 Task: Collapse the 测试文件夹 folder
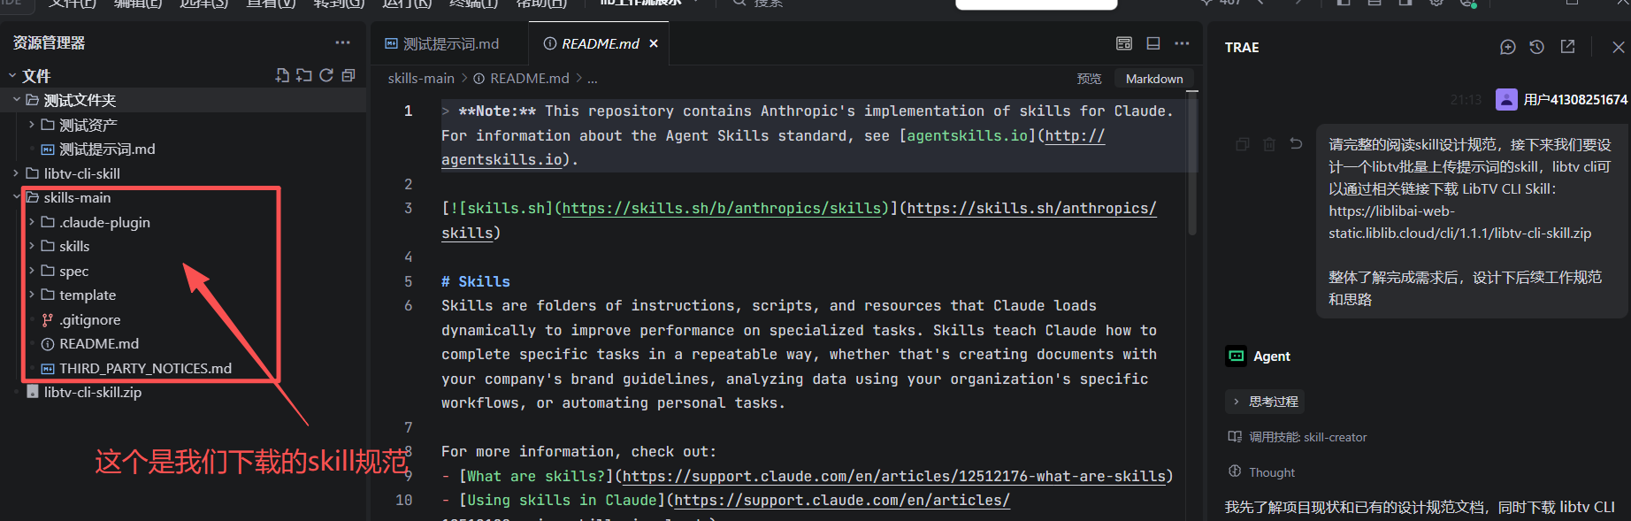17,100
